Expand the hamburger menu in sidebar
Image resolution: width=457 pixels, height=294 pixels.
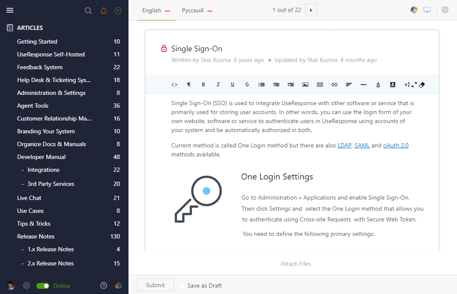(10, 11)
